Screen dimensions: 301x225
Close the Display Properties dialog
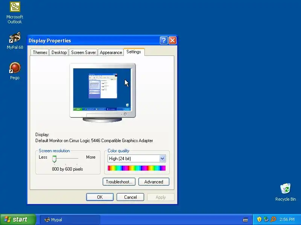click(172, 40)
